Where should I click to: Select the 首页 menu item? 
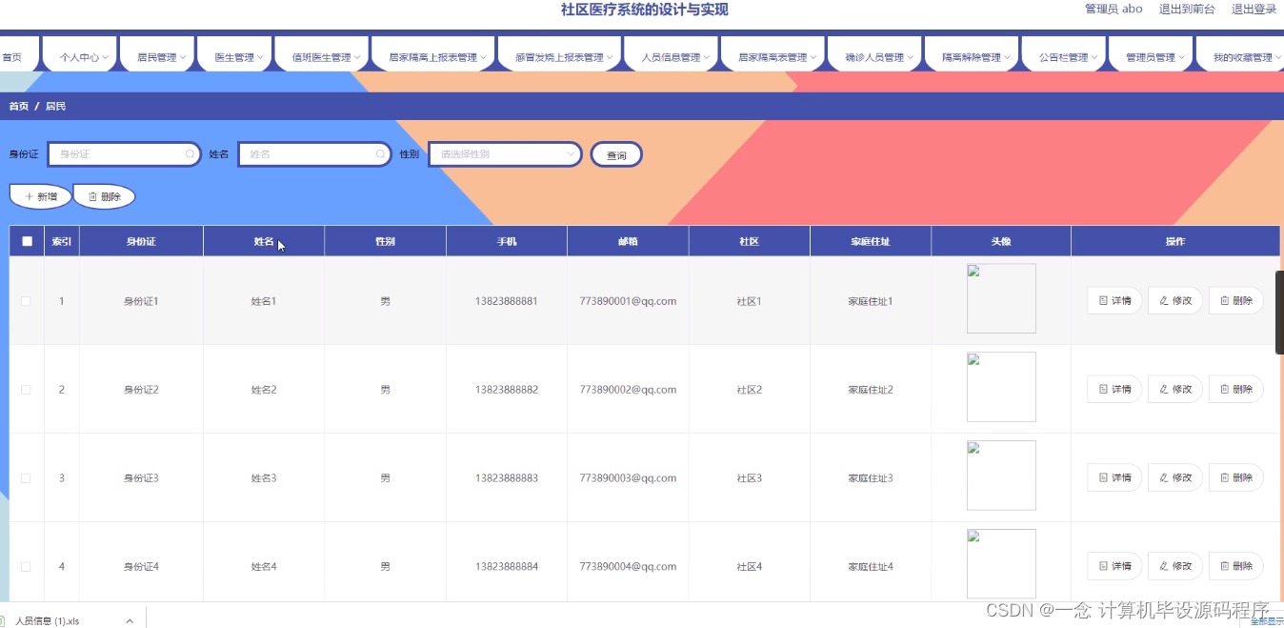click(x=11, y=55)
